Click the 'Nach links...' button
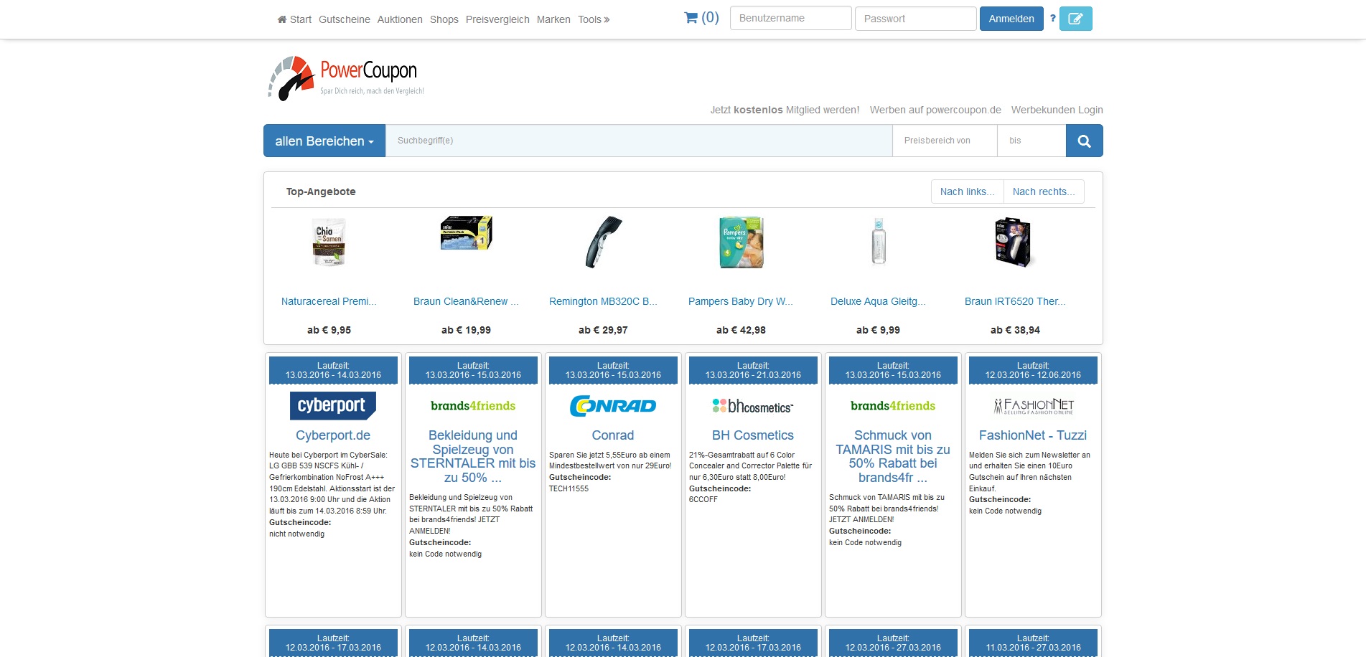The image size is (1366, 657). tap(967, 192)
